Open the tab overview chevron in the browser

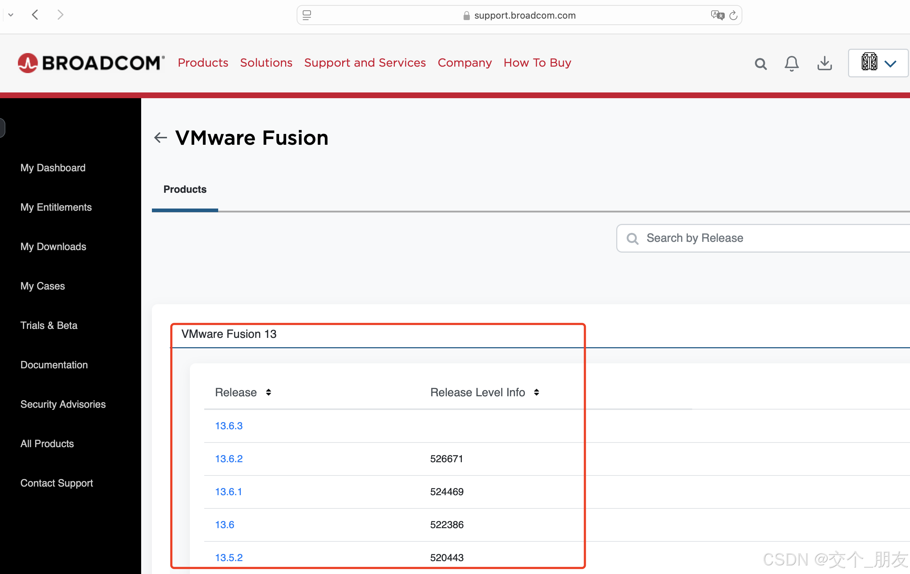coord(11,15)
